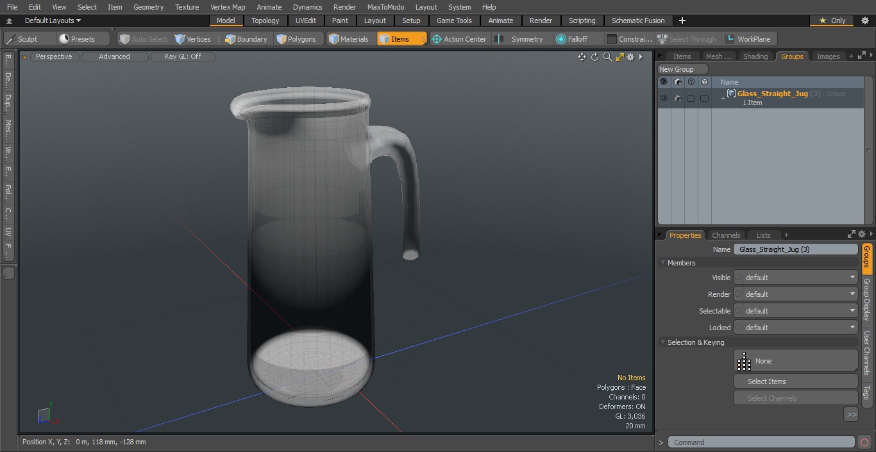The height and width of the screenshot is (452, 876).
Task: Open the Render dropdown
Action: [x=796, y=294]
